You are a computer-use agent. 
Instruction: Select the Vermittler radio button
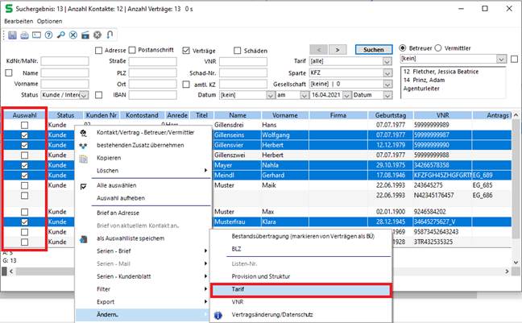(x=439, y=48)
